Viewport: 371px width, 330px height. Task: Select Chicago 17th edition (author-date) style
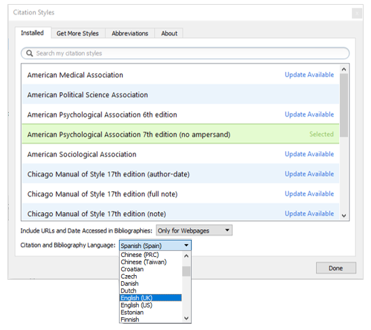[x=181, y=174]
